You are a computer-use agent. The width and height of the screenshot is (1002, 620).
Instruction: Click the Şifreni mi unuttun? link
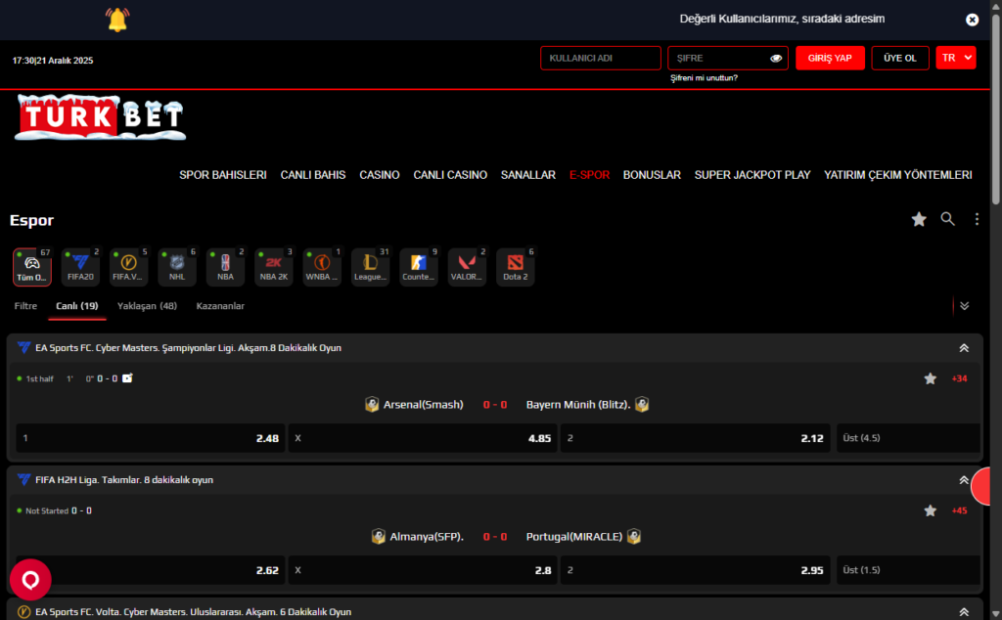pos(704,77)
